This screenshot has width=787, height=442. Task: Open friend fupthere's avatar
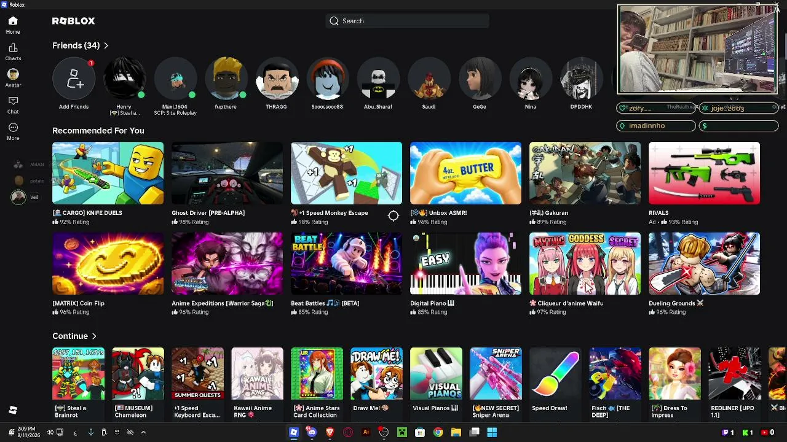pyautogui.click(x=226, y=79)
